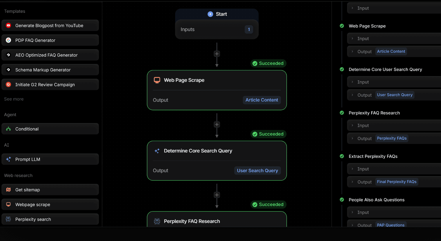Add a Conditional agent step
This screenshot has height=241, width=441.
50,129
